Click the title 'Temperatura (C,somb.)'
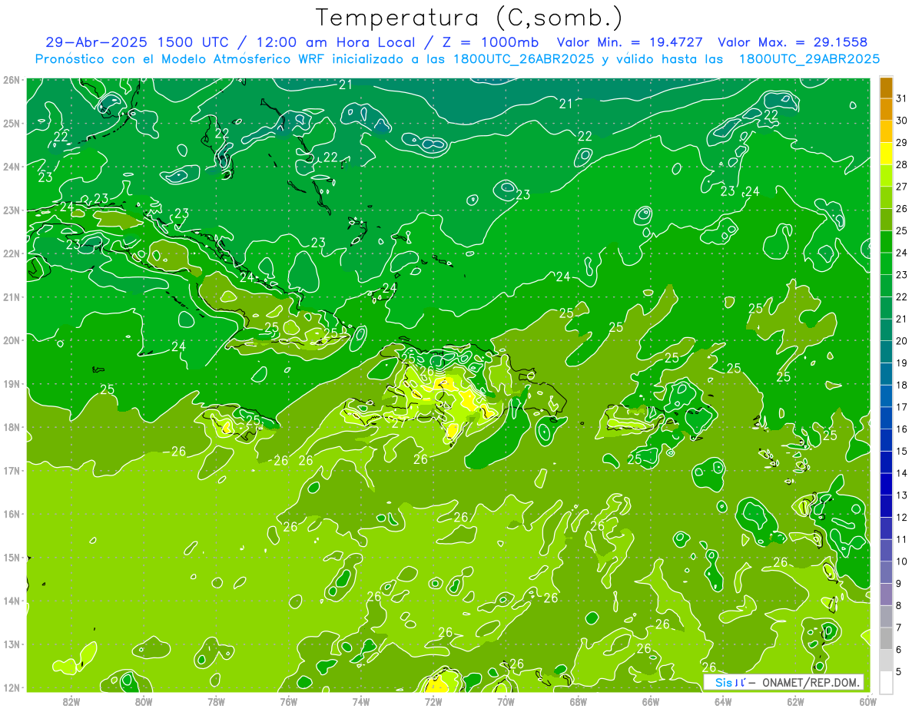Image resolution: width=922 pixels, height=712 pixels. coord(469,18)
